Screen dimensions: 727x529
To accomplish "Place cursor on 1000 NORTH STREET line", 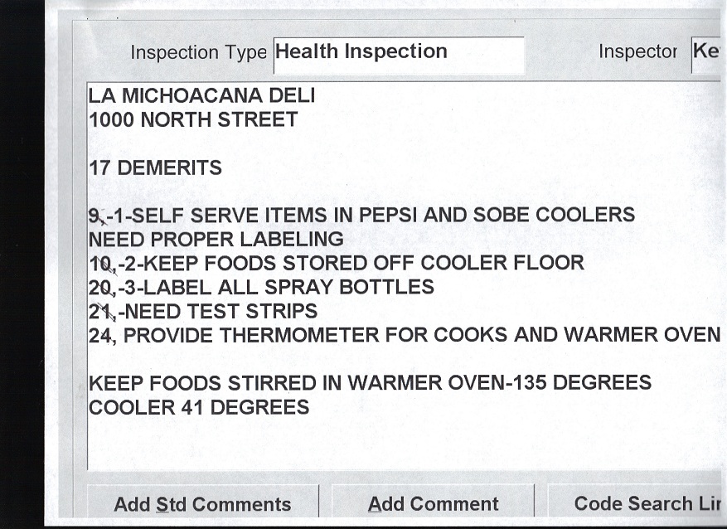I will click(x=193, y=120).
